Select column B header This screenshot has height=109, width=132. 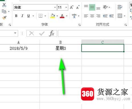(x=61, y=42)
